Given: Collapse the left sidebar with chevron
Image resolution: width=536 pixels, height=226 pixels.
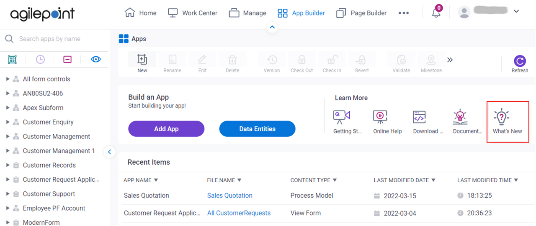Looking at the screenshot, I should pos(109,152).
